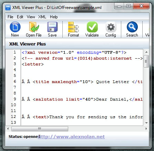Open the File menu
The height and width of the screenshot is (151, 154).
10,17
